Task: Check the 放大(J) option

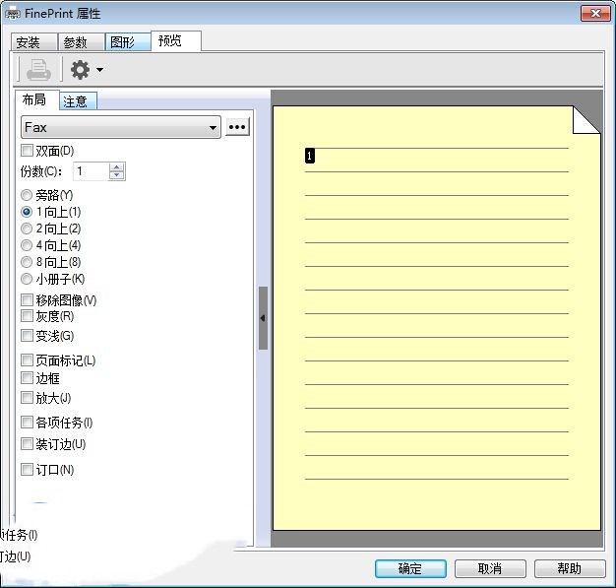Action: [46, 398]
